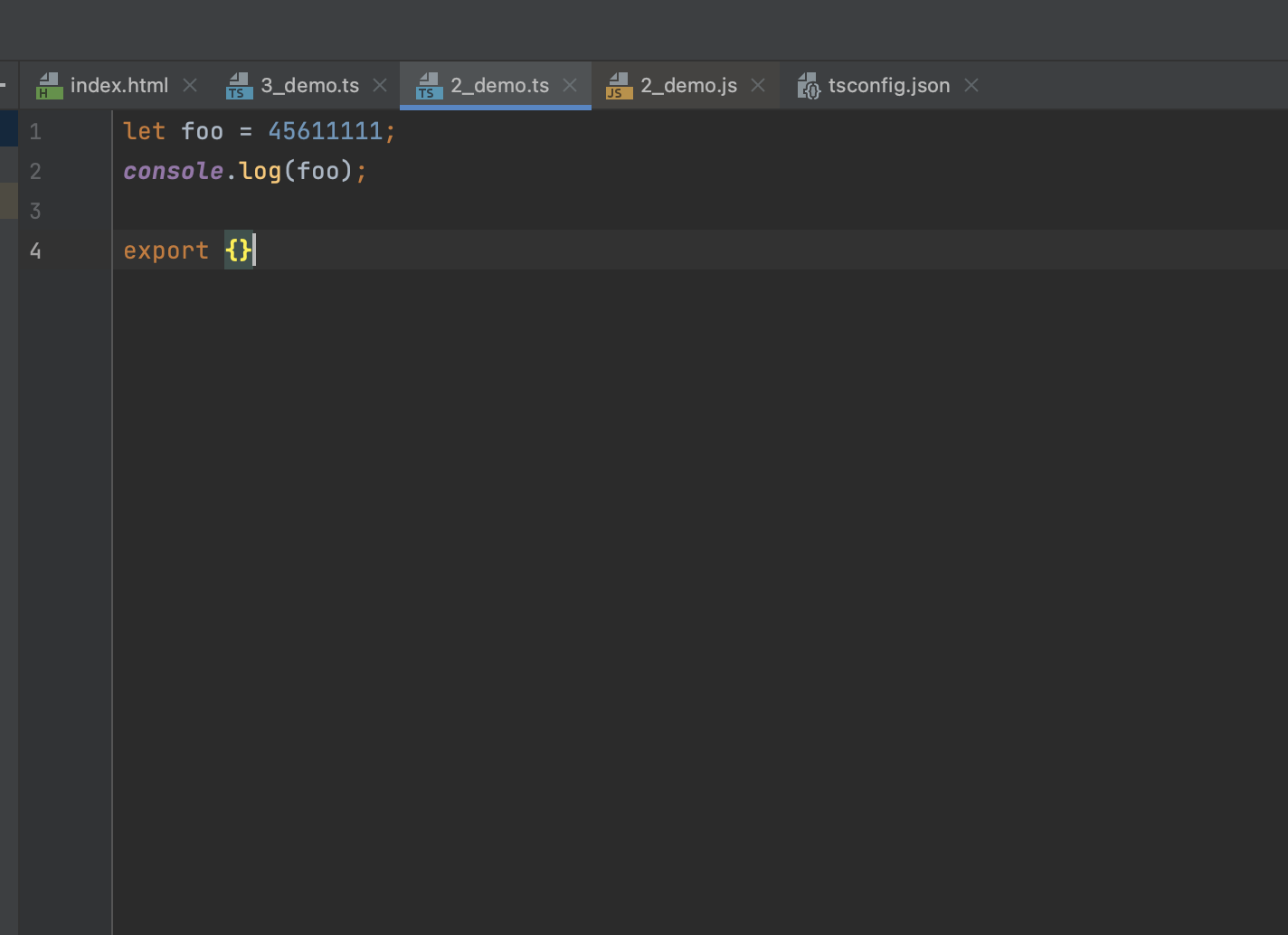Click the let keyword on line 1

pyautogui.click(x=144, y=131)
